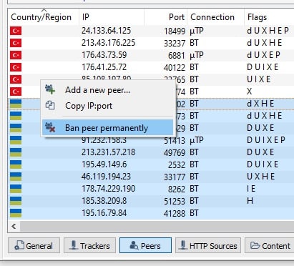Image resolution: width=294 pixels, height=266 pixels.
Task: Choose Add a new peer... menu entry
Action: [107, 90]
